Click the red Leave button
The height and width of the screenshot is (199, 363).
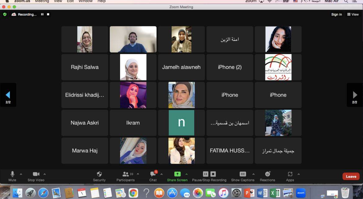[351, 176]
